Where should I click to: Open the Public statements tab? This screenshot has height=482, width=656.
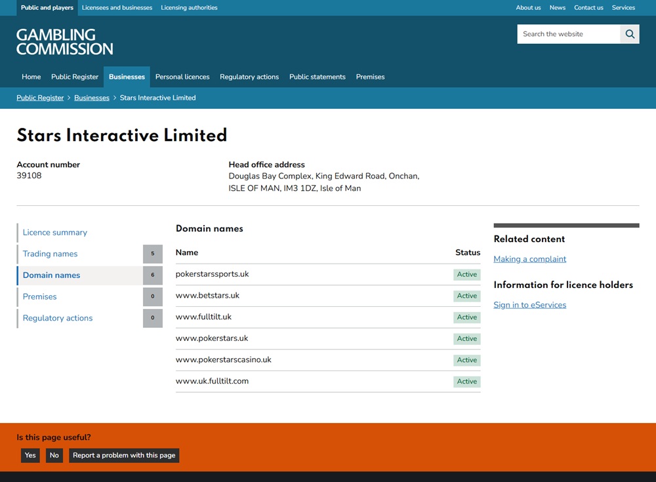318,77
